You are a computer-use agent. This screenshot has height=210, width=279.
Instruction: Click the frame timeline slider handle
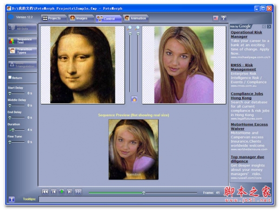144,193
